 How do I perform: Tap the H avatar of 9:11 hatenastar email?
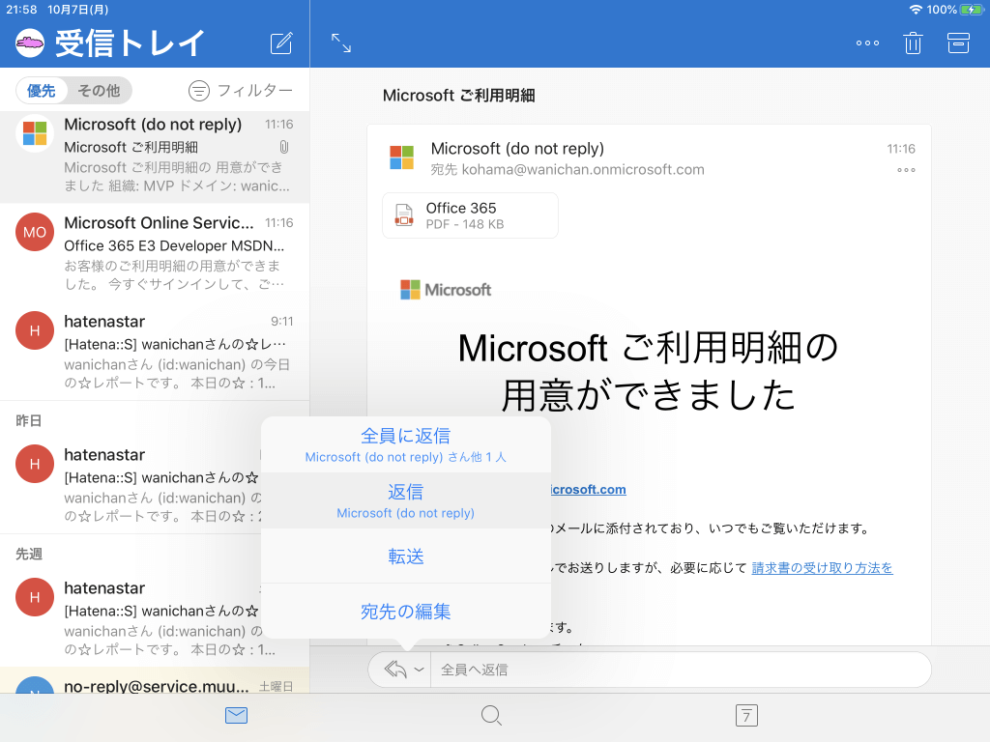click(35, 330)
